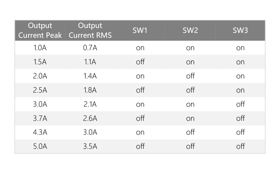Select SW3 value in the 5.0A row

coord(240,146)
